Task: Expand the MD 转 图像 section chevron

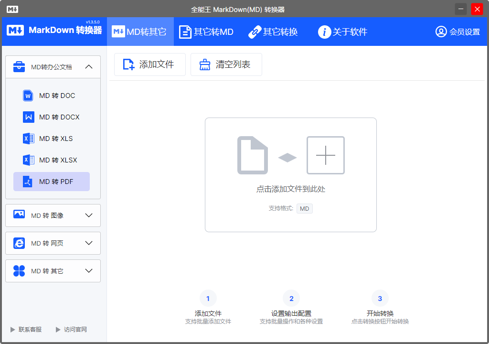Action: pyautogui.click(x=89, y=215)
